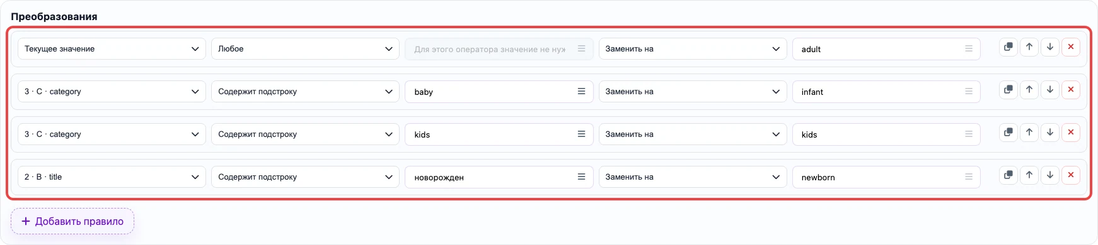This screenshot has width=1098, height=245.
Task: Open the menu icon in the newborn field
Action: tap(969, 177)
